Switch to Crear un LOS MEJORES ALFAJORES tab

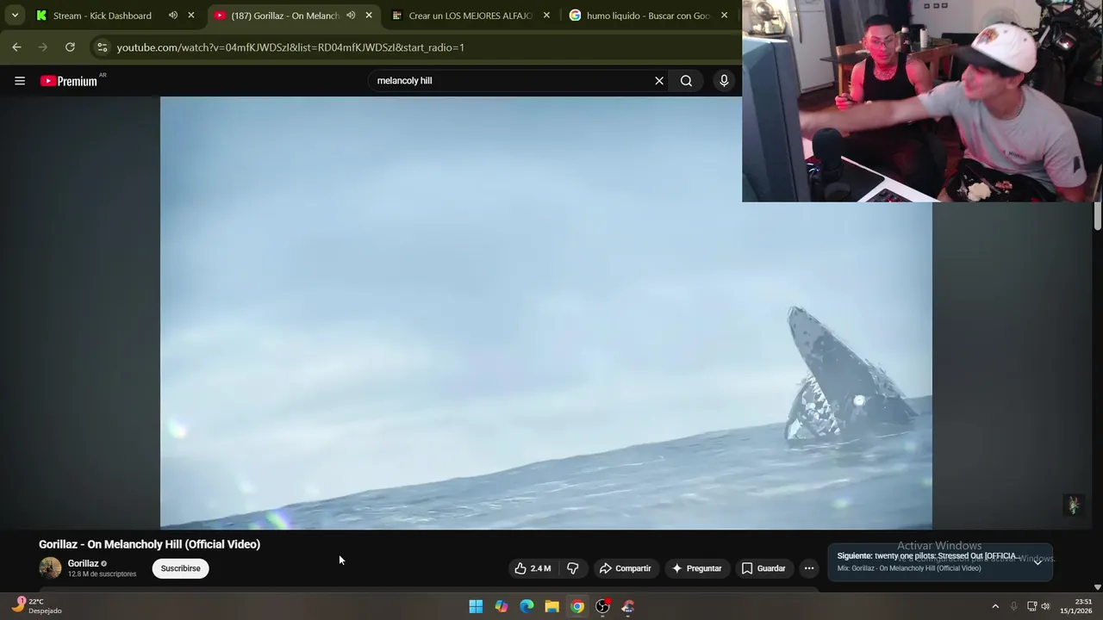click(x=470, y=15)
